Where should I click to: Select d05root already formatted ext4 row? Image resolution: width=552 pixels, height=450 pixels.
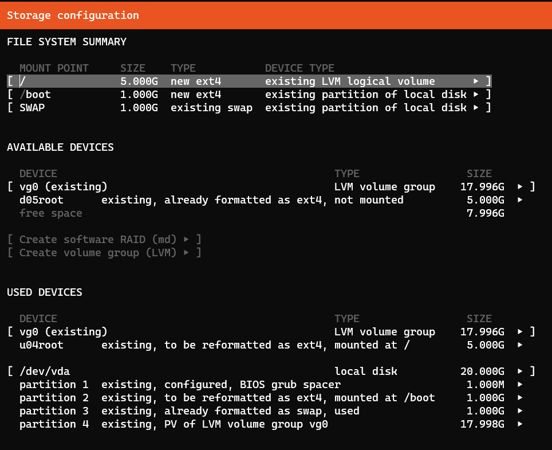[271, 200]
